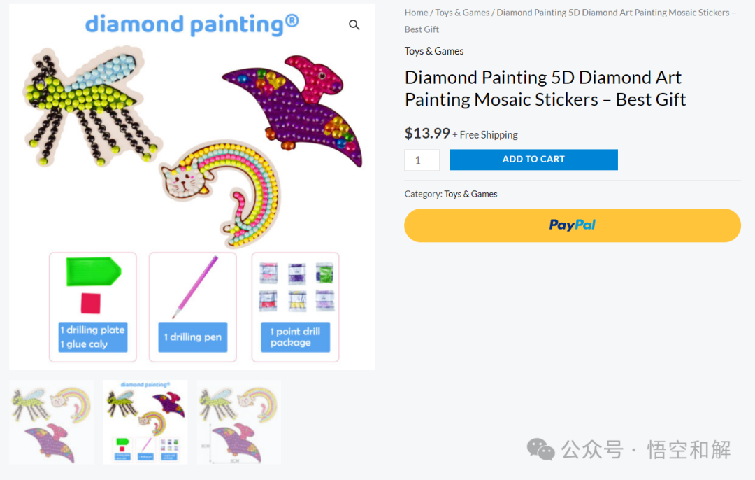
Task: Select the first product thumbnail
Action: point(52,422)
